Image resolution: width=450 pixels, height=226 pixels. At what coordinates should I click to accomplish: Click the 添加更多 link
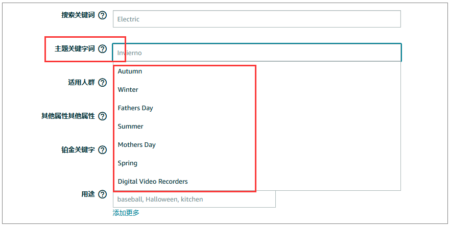tap(126, 213)
